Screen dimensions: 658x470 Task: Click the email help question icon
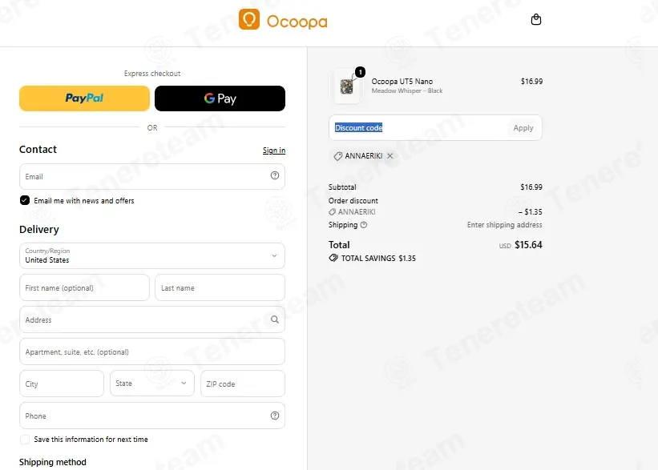click(274, 175)
